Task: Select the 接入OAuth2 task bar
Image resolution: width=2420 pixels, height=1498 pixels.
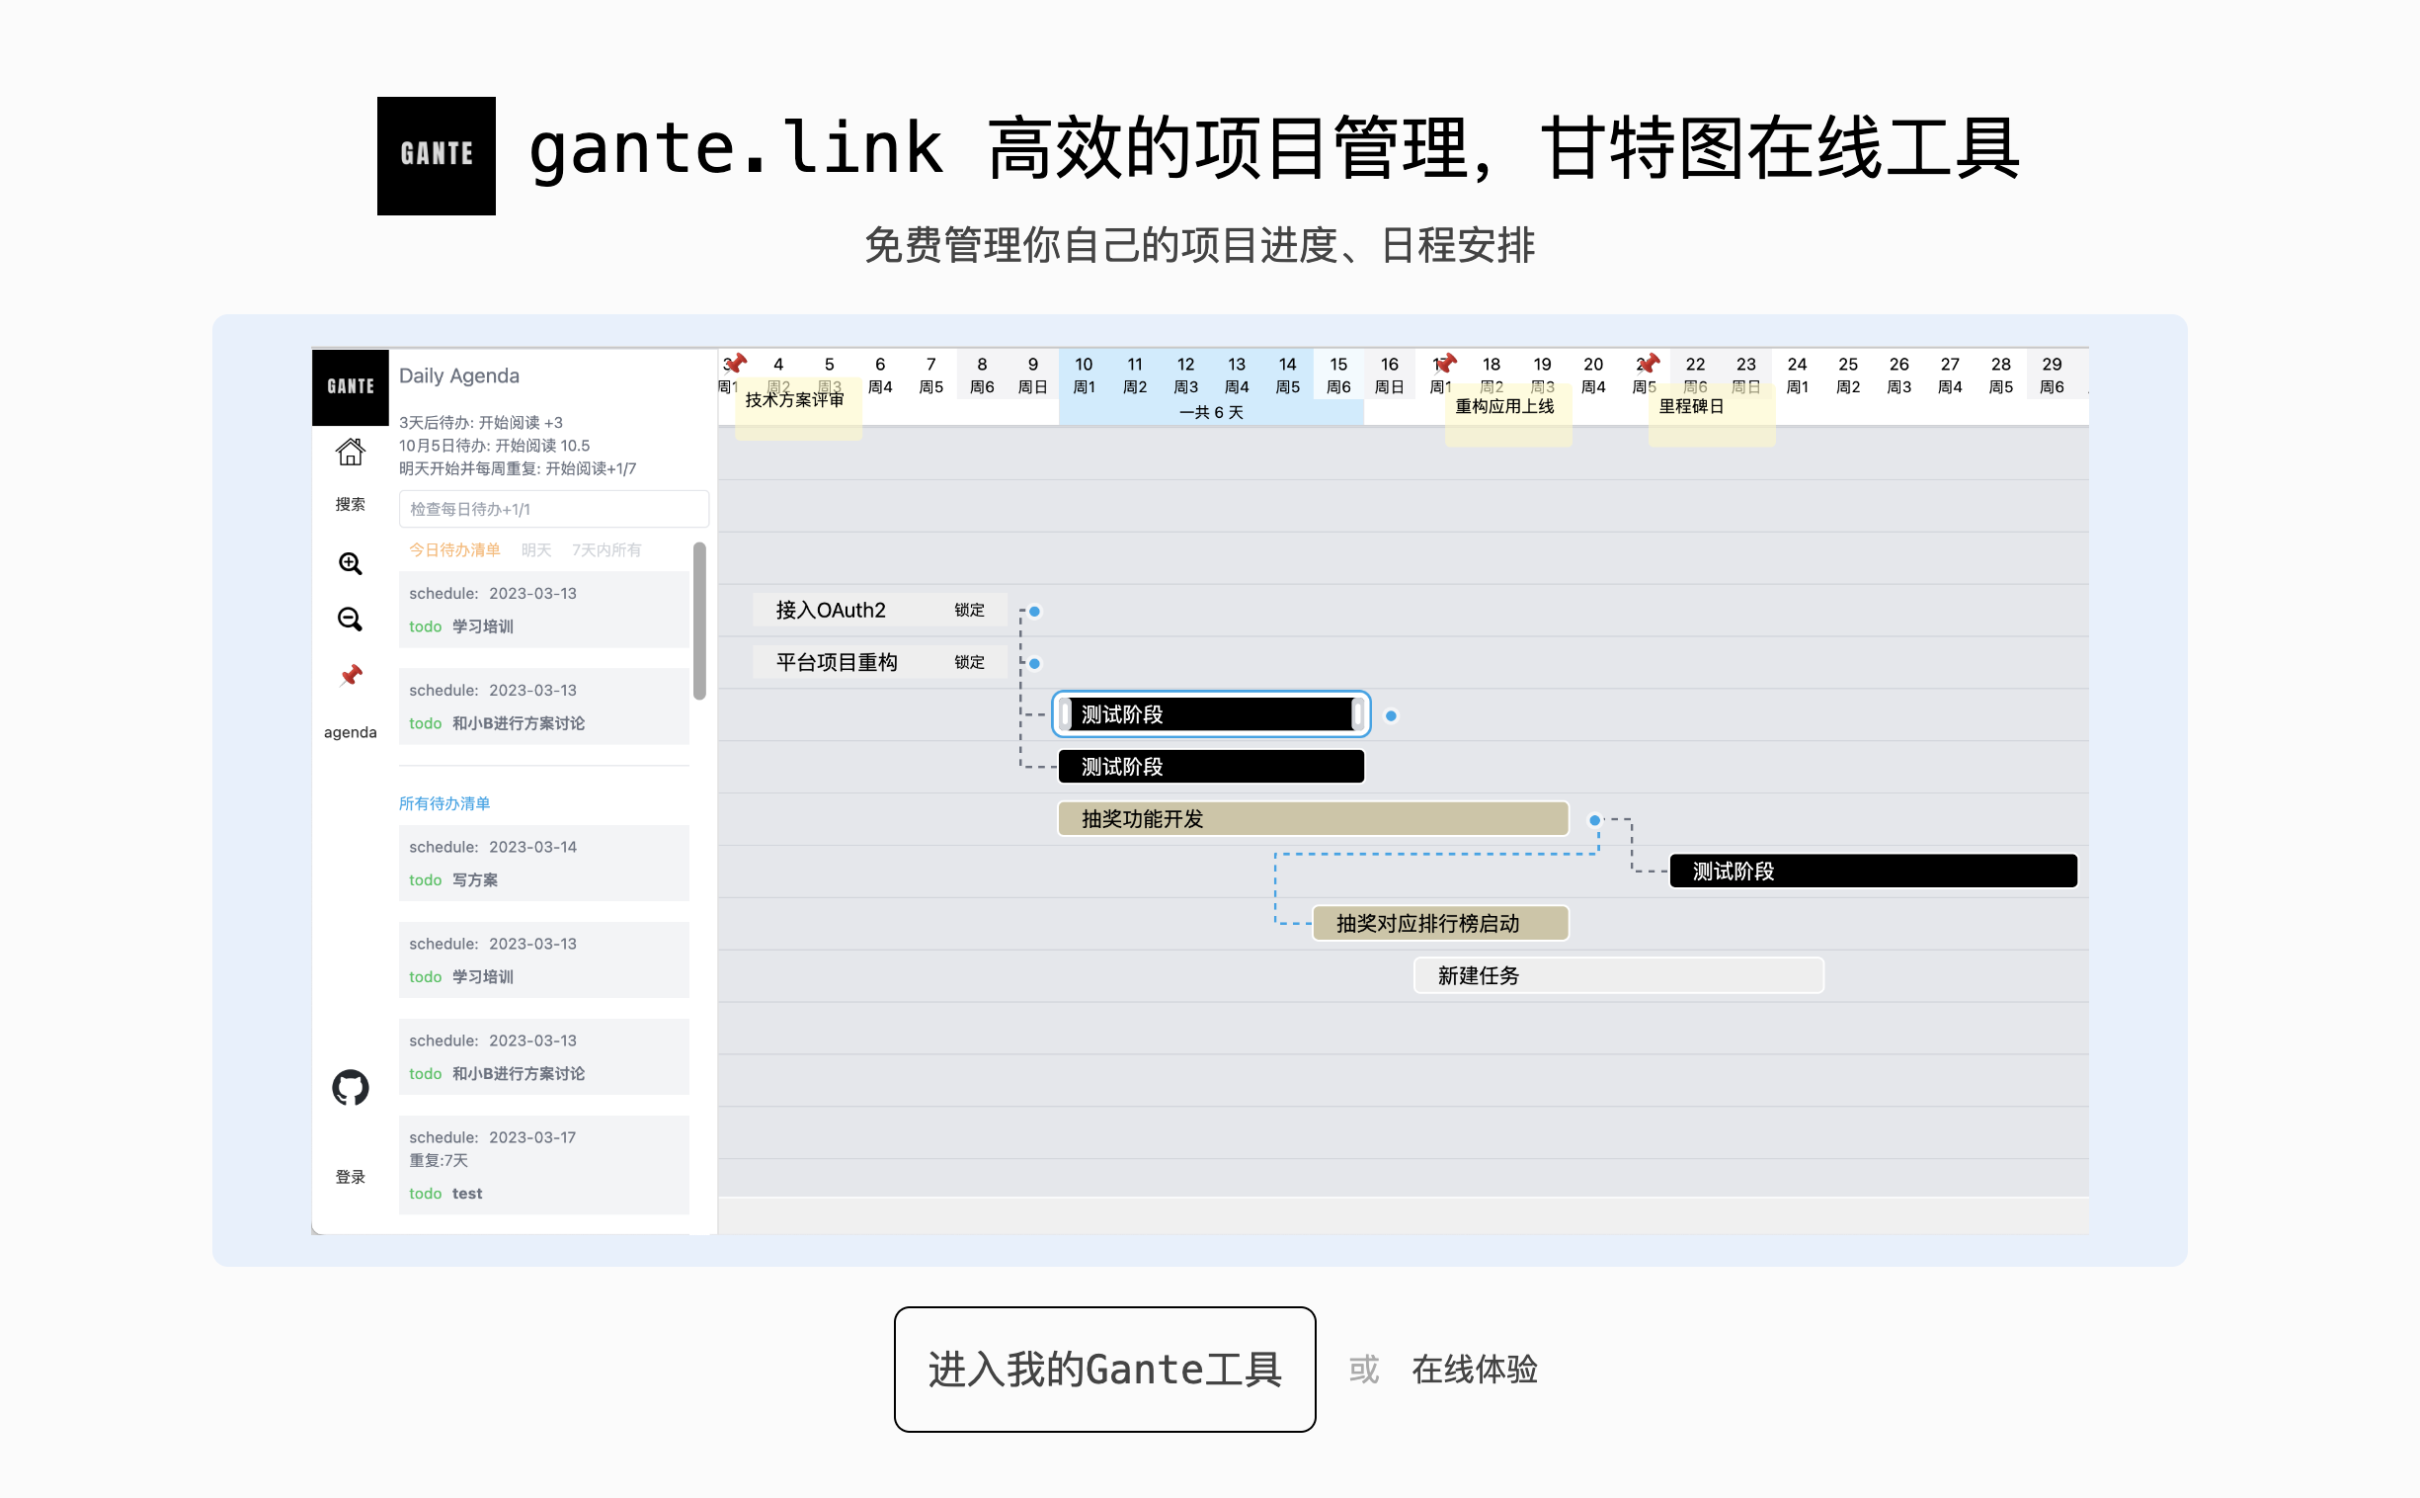Action: pyautogui.click(x=879, y=611)
